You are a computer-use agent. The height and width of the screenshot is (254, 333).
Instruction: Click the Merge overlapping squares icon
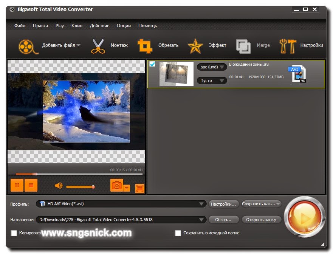243,46
